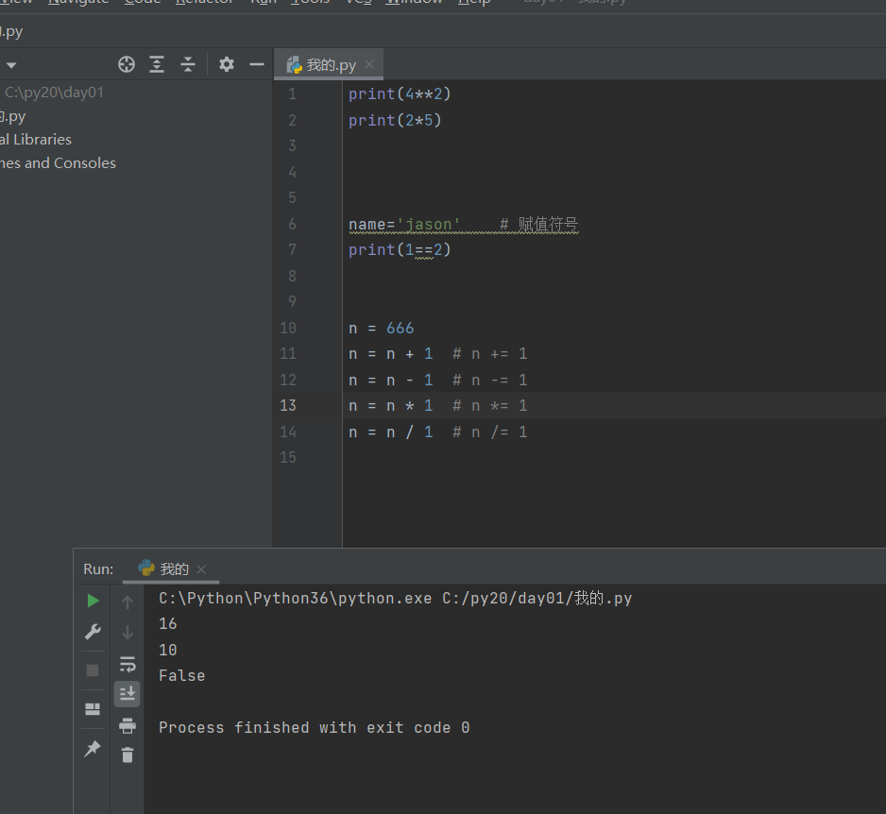Viewport: 886px width, 814px height.
Task: Click the number 666 in line 10
Action: click(x=400, y=329)
